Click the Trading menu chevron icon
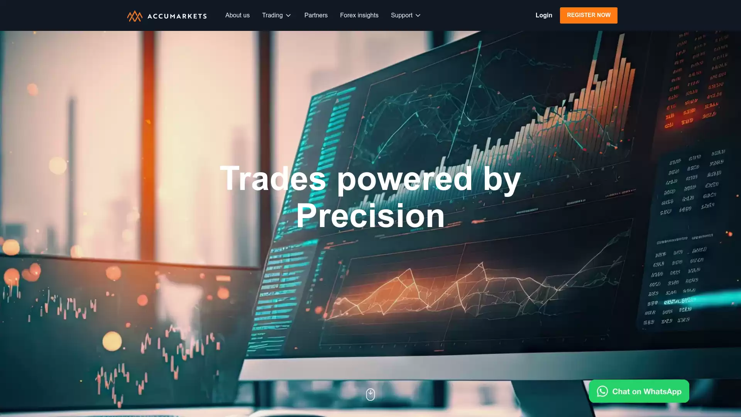Image resolution: width=741 pixels, height=417 pixels. 289,15
